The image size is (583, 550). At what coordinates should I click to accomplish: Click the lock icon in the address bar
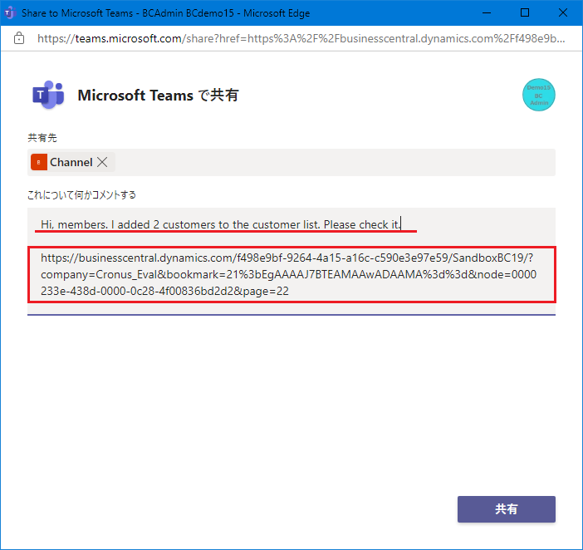tap(19, 39)
